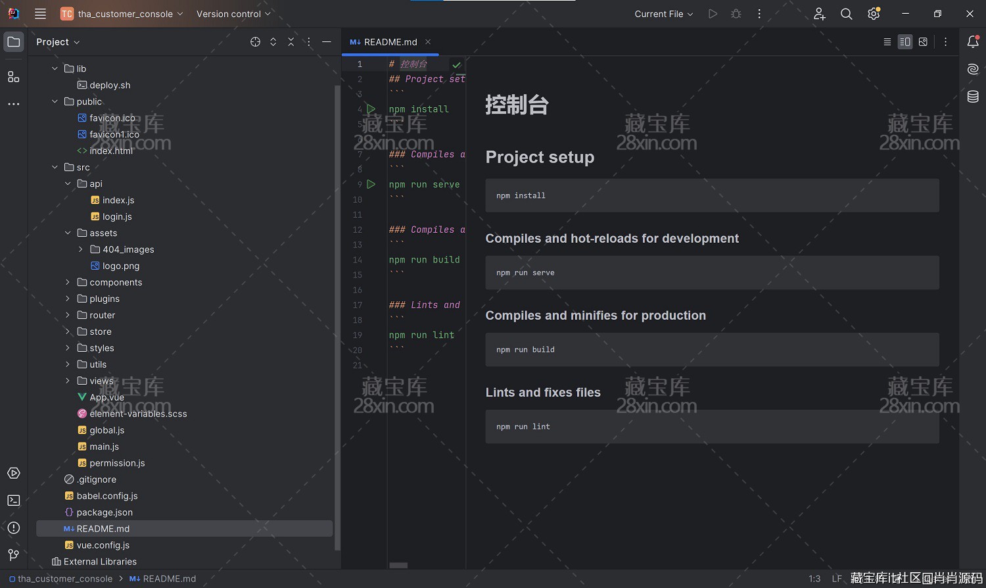Expand the components folder
This screenshot has width=986, height=588.
68,283
